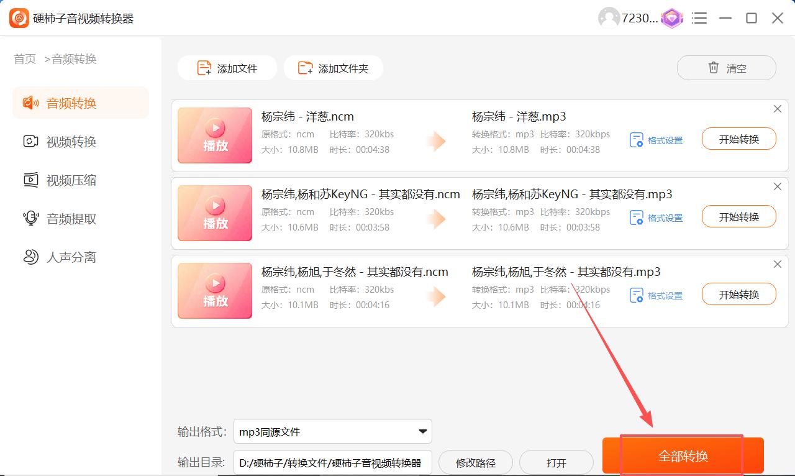Open the 视频压缩 feature
This screenshot has height=476, width=795.
(x=62, y=180)
